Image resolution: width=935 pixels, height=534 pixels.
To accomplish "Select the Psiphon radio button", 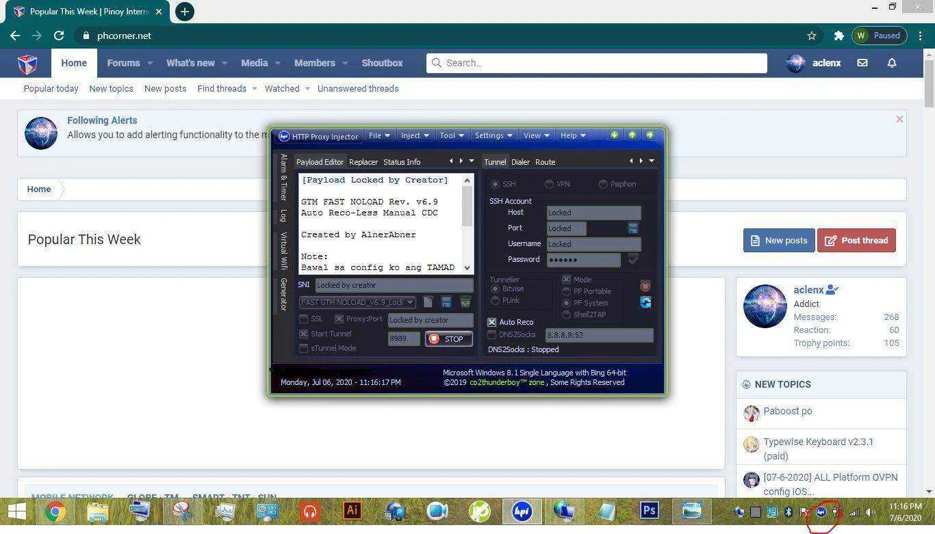I will tap(603, 184).
